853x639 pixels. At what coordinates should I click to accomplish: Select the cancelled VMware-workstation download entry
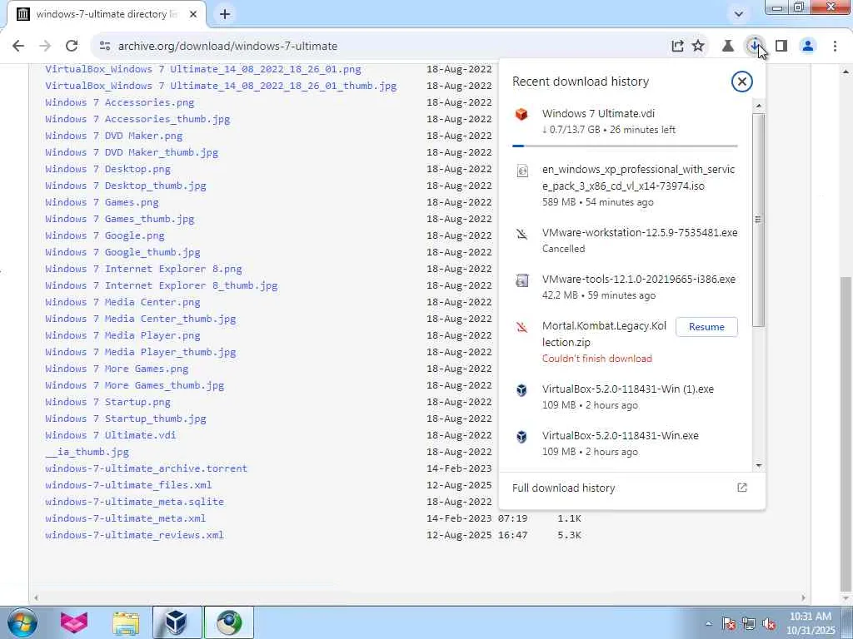[x=625, y=240]
